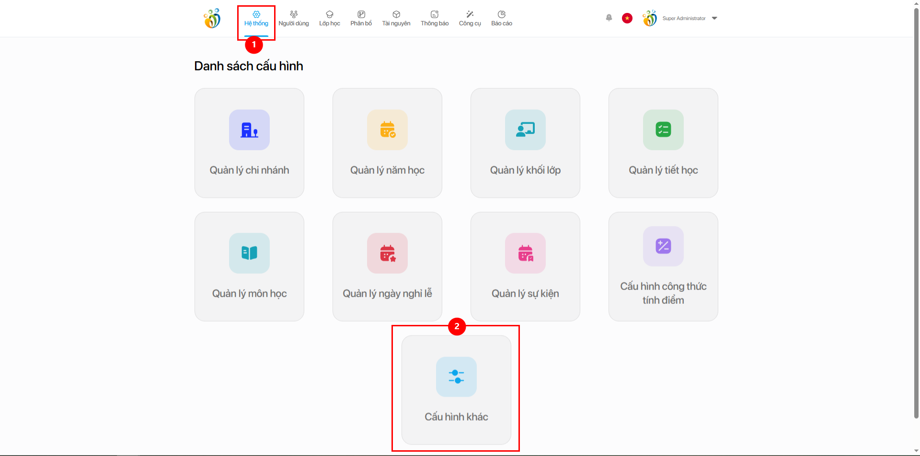Switch to the Lớp học tab
Image resolution: width=920 pixels, height=456 pixels.
point(330,18)
